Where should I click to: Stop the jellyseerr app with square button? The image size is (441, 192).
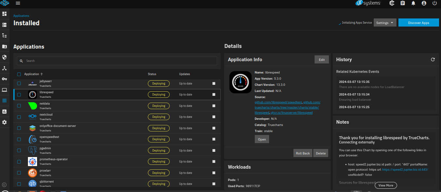[214, 84]
